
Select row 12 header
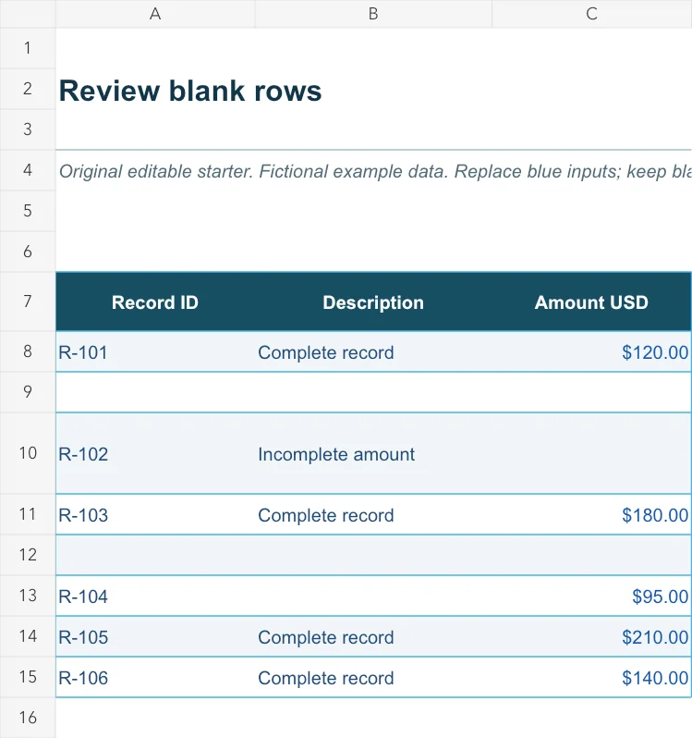[x=28, y=555]
